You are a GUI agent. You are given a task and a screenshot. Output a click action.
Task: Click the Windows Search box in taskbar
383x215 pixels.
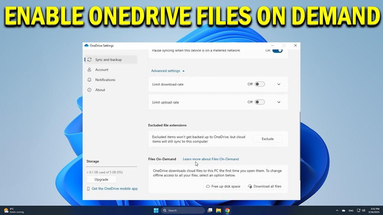(x=183, y=210)
